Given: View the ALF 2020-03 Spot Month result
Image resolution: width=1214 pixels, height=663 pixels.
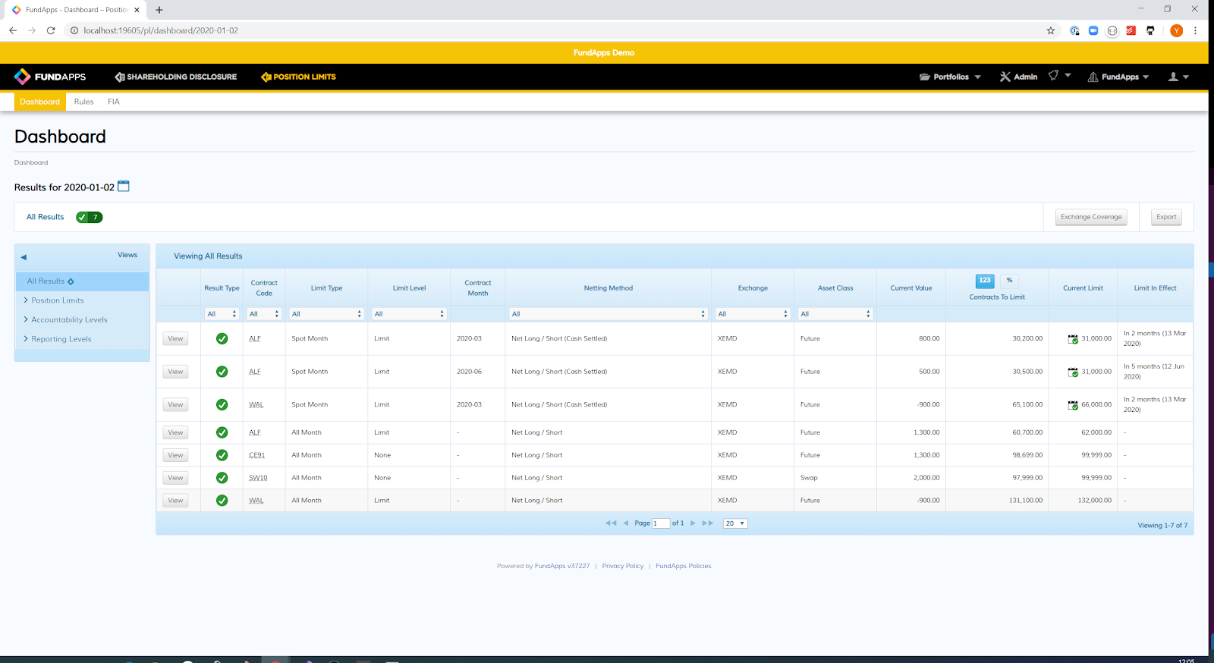Looking at the screenshot, I should pyautogui.click(x=175, y=339).
